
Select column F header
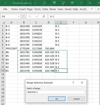pyautogui.click(x=73, y=23)
